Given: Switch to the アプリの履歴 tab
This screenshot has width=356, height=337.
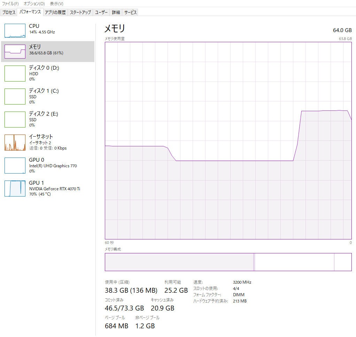Looking at the screenshot, I should [55, 12].
